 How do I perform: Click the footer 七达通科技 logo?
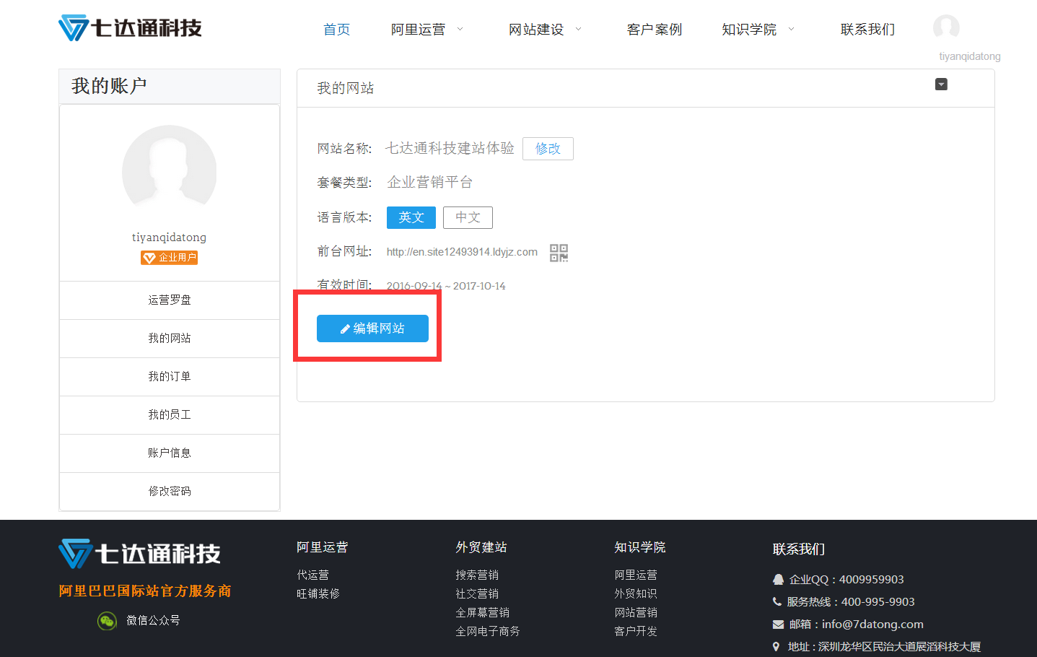point(140,554)
